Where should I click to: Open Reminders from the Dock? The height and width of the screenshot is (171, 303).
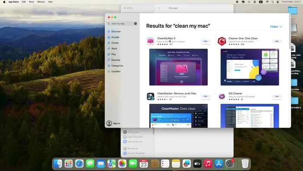point(165,164)
